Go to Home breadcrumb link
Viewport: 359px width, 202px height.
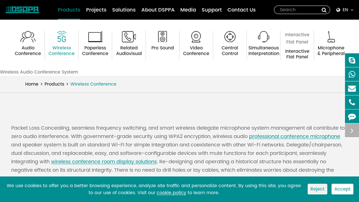(31, 84)
